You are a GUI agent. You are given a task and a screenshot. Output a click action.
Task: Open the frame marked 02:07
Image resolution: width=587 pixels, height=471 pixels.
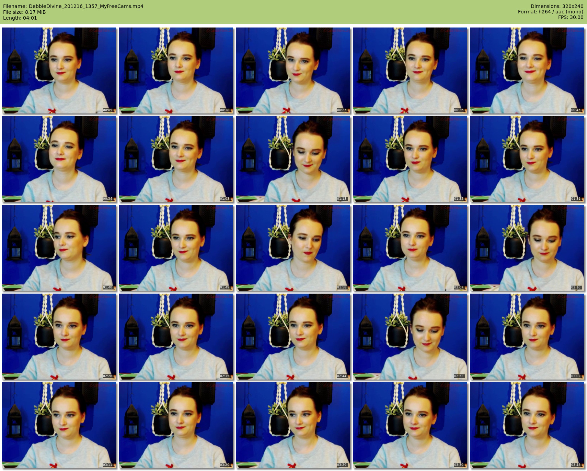[410, 248]
